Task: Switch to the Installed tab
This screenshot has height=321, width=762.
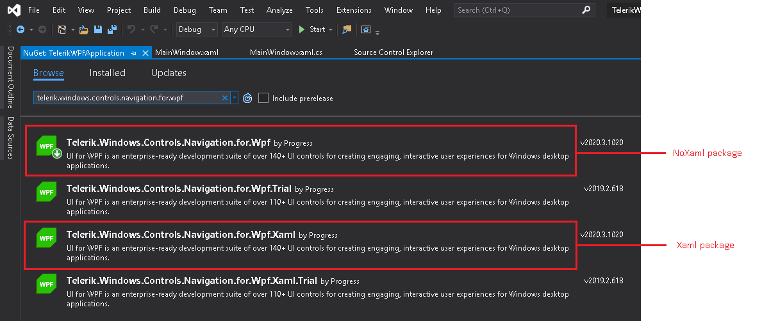Action: coord(108,73)
